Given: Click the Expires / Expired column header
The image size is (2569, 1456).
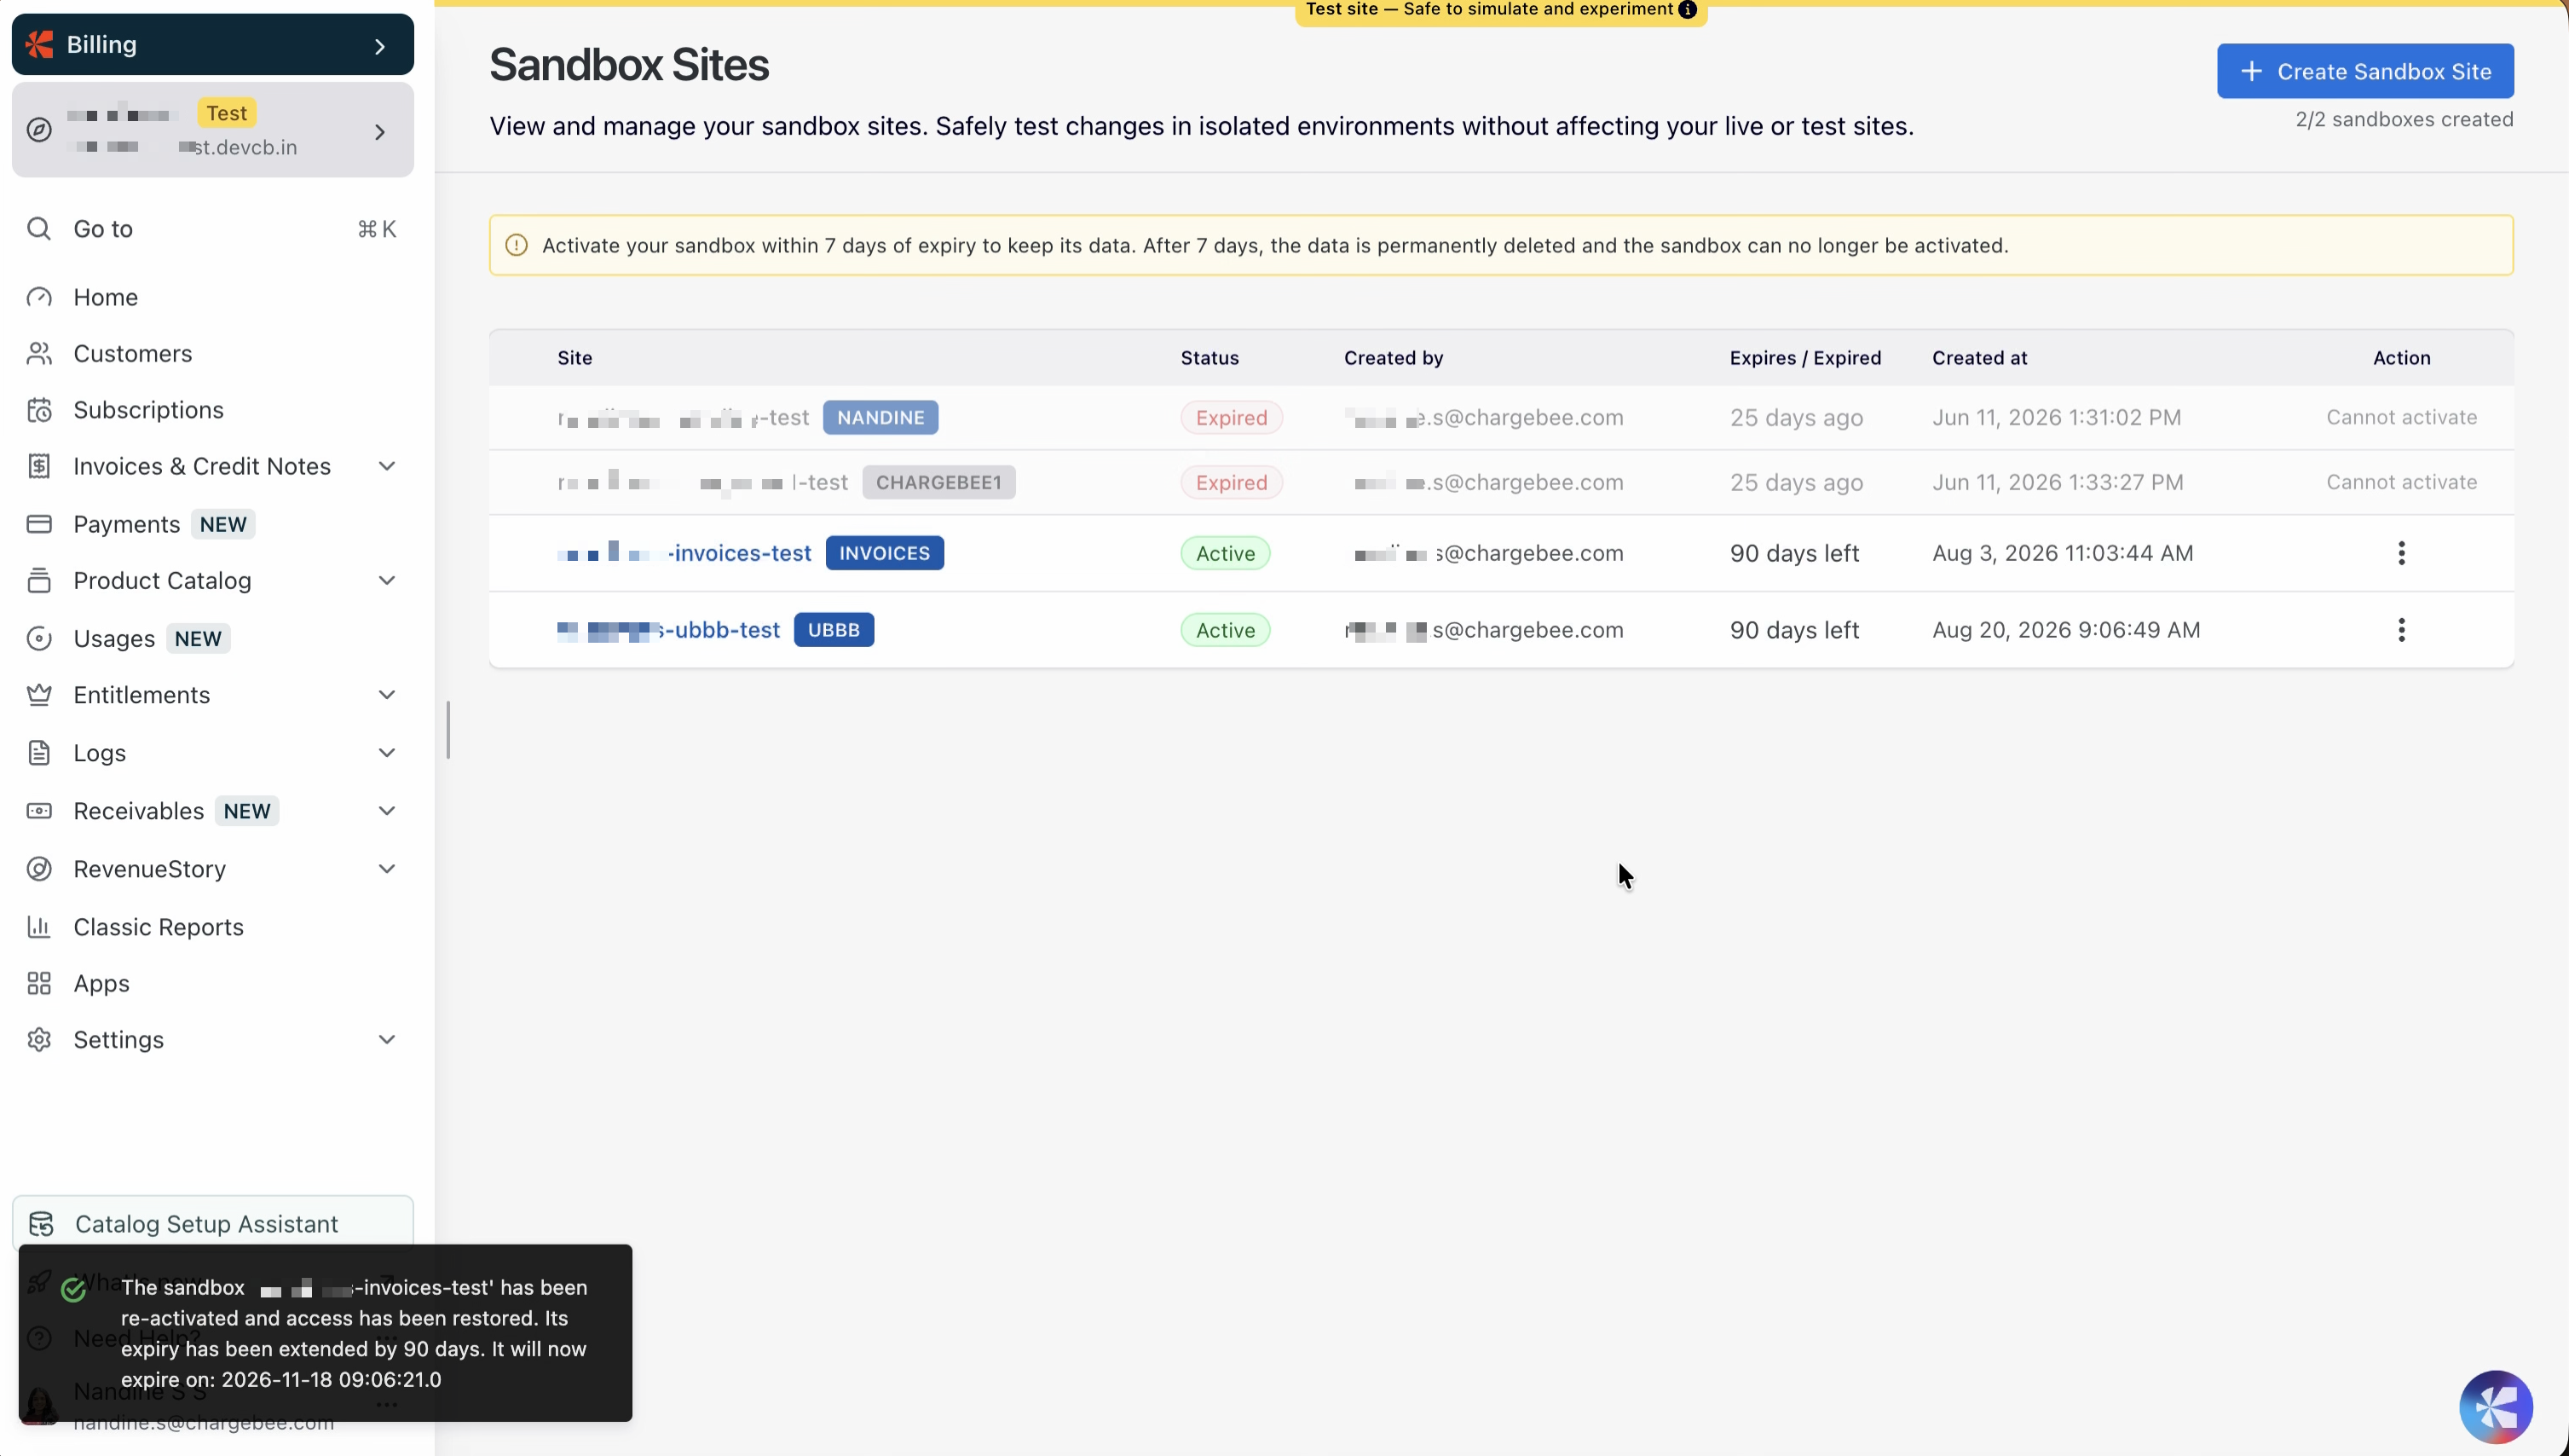Looking at the screenshot, I should coord(1805,358).
